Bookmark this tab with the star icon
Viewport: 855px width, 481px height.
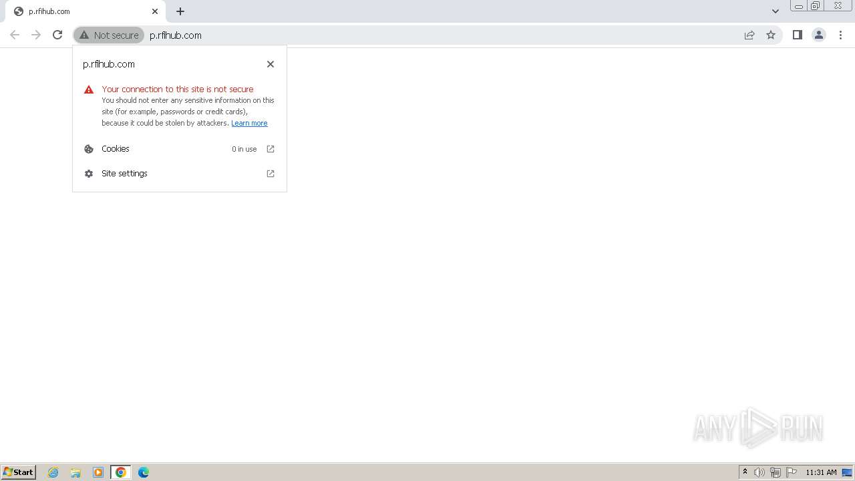pyautogui.click(x=771, y=35)
